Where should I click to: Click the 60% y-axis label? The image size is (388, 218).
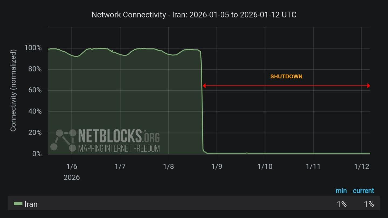[34, 90]
